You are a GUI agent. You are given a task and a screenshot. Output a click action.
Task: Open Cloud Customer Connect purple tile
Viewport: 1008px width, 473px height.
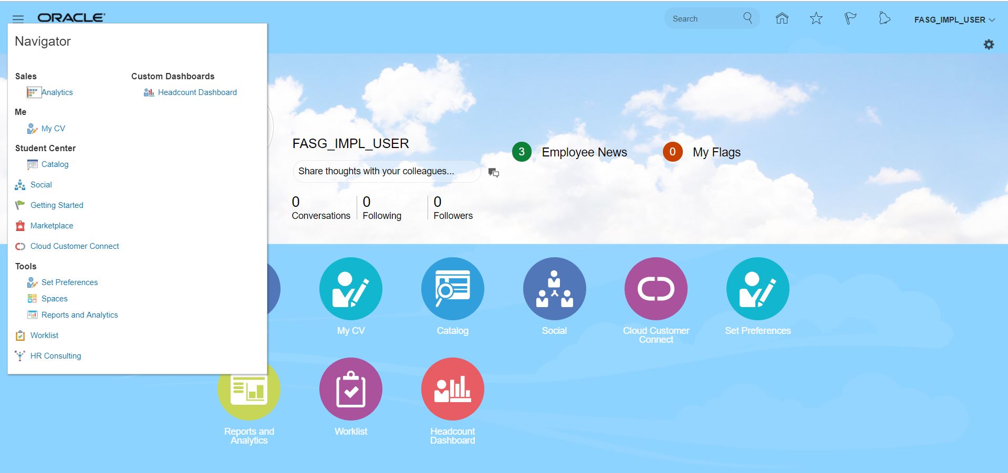click(656, 289)
